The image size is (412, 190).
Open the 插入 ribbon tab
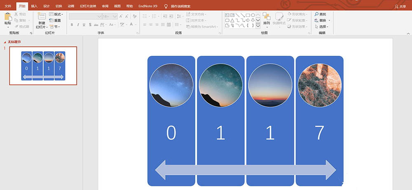[34, 6]
